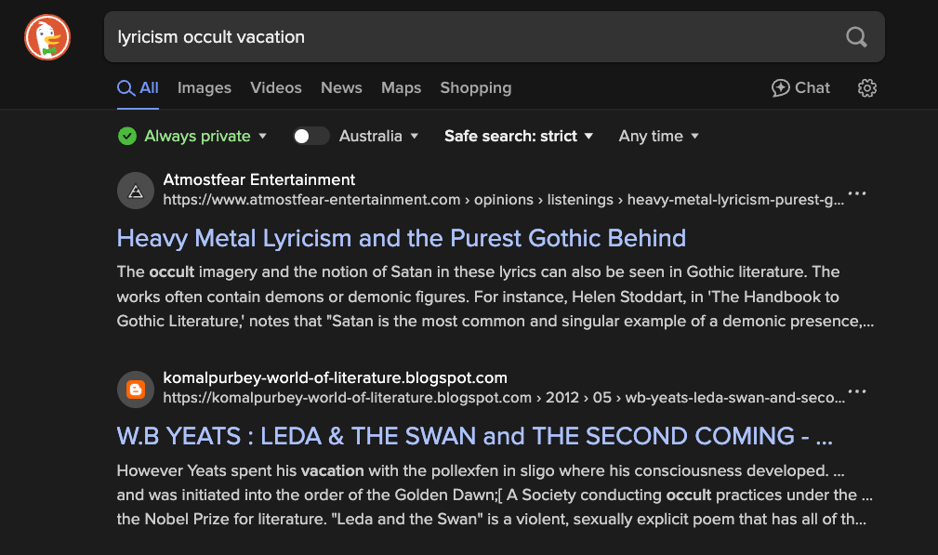Select the Shopping tab
The image size is (938, 555).
pos(476,88)
